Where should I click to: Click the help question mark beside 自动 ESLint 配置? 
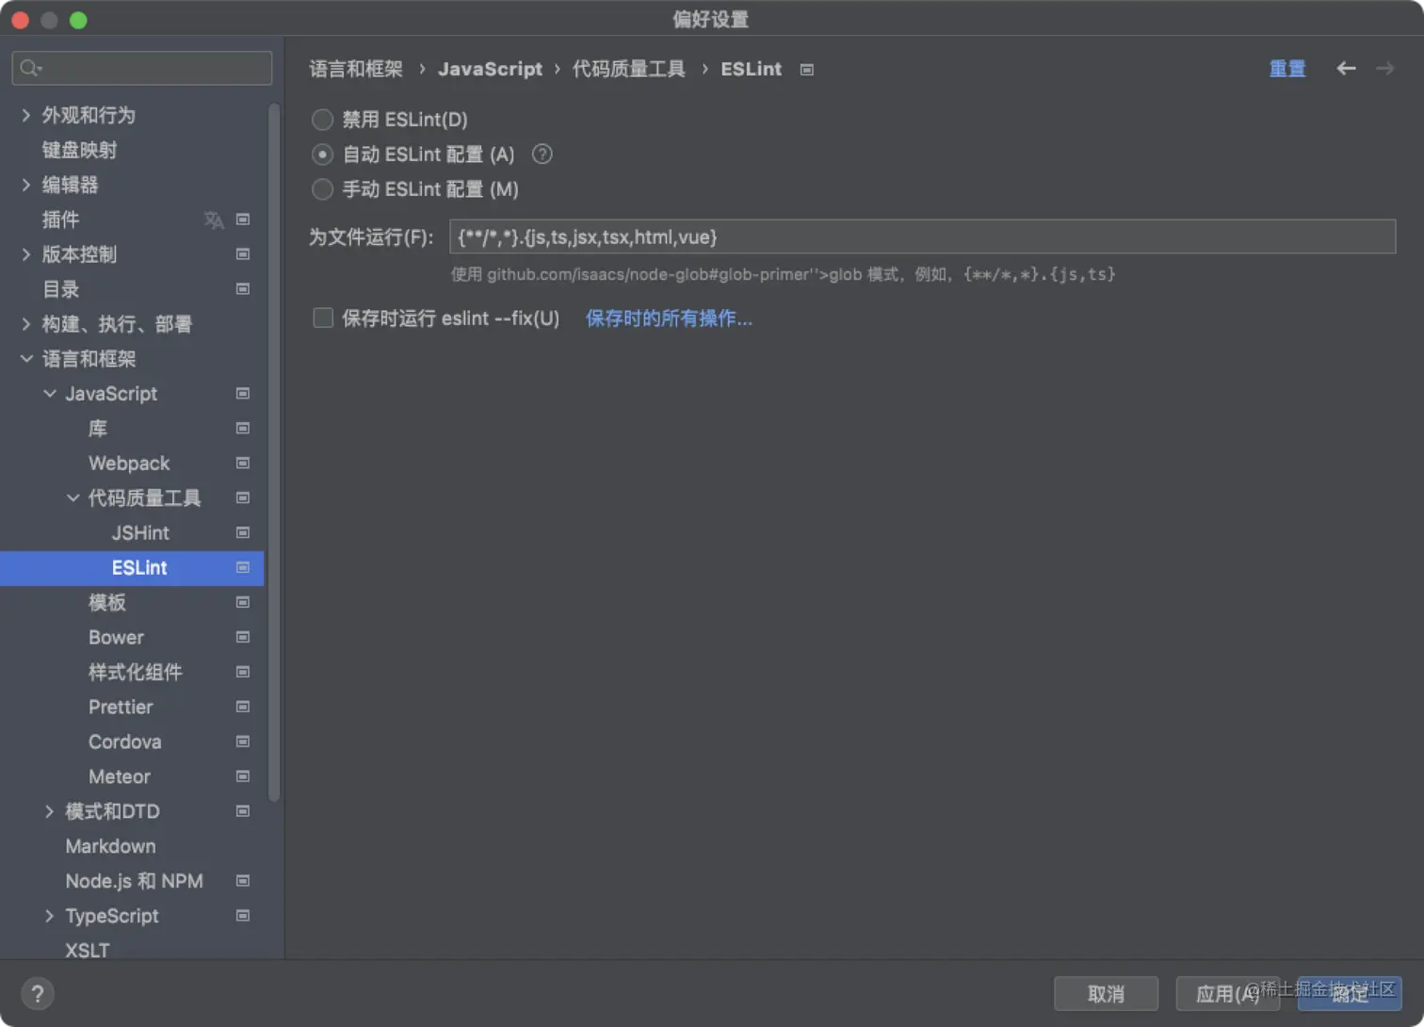coord(542,155)
